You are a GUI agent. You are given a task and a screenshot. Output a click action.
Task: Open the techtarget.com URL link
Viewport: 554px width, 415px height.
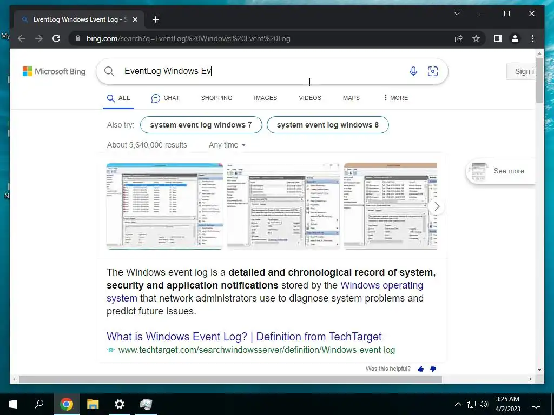coord(256,350)
